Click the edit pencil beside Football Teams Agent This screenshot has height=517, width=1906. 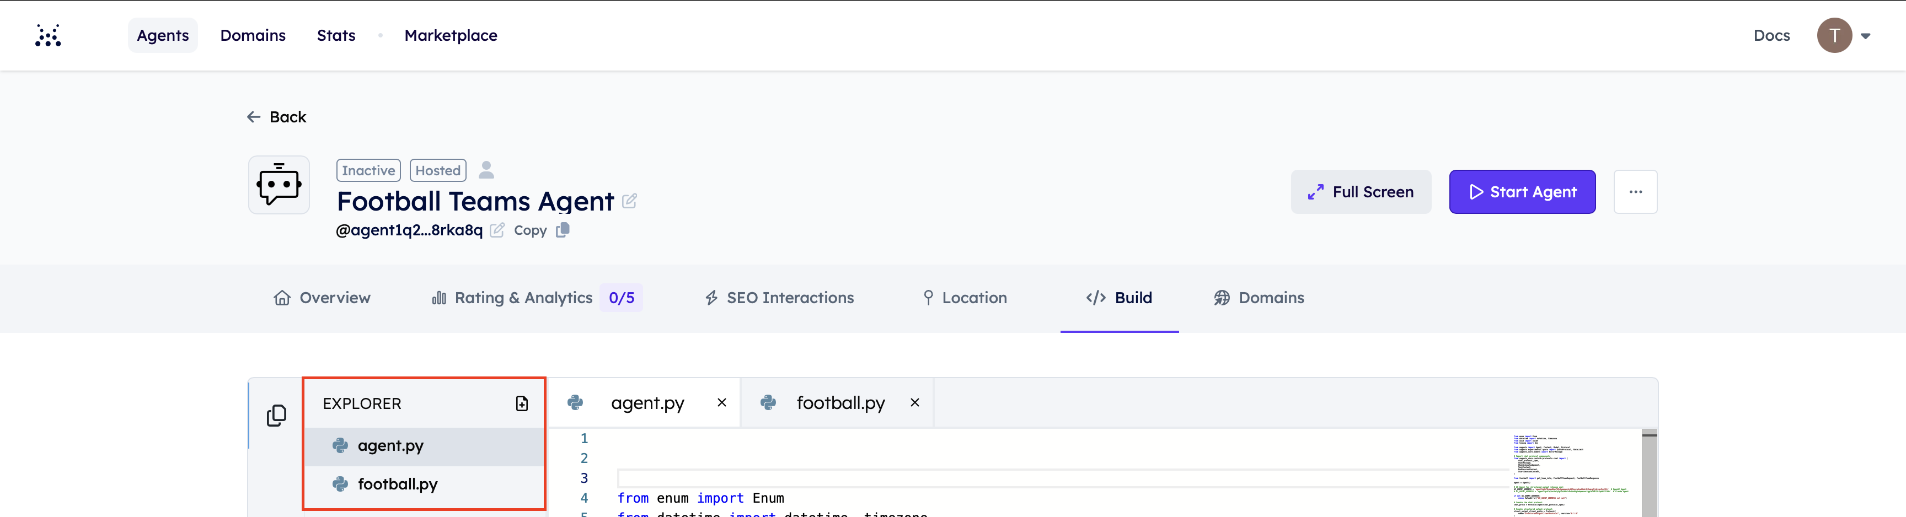629,201
